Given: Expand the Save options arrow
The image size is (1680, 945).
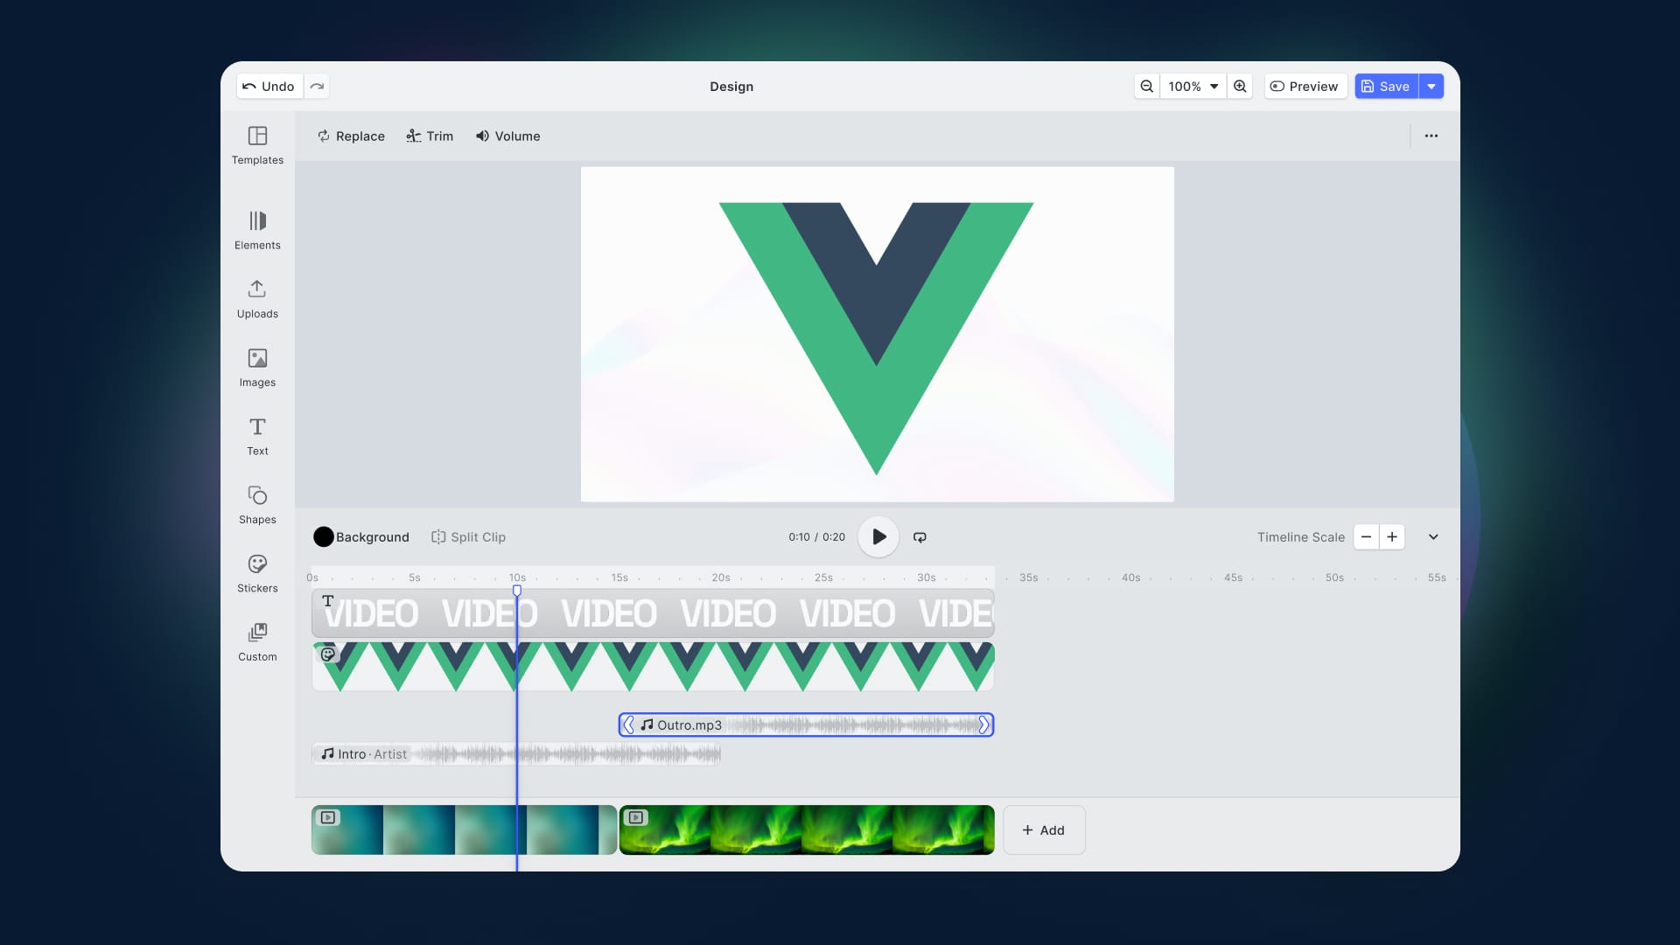Looking at the screenshot, I should click(x=1431, y=86).
